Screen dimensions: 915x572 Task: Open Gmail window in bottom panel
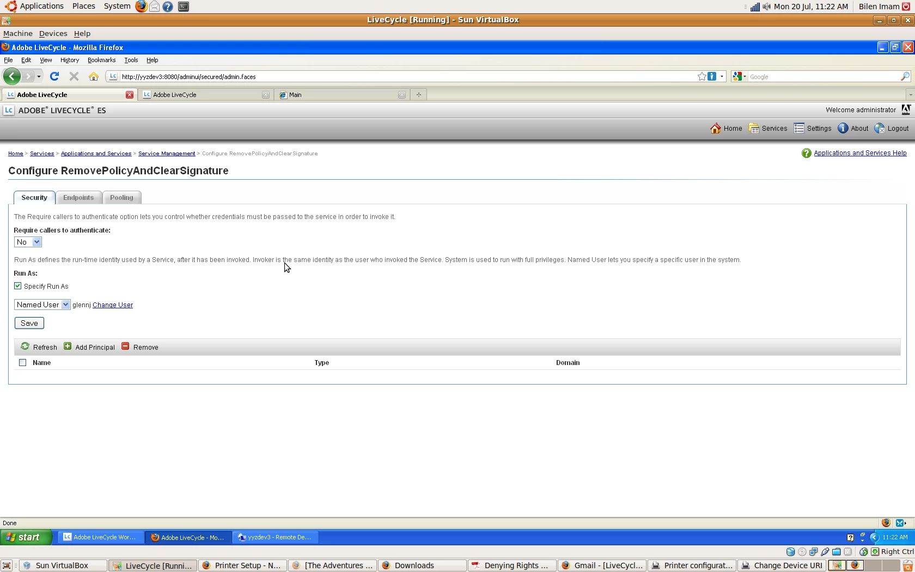[x=602, y=566]
